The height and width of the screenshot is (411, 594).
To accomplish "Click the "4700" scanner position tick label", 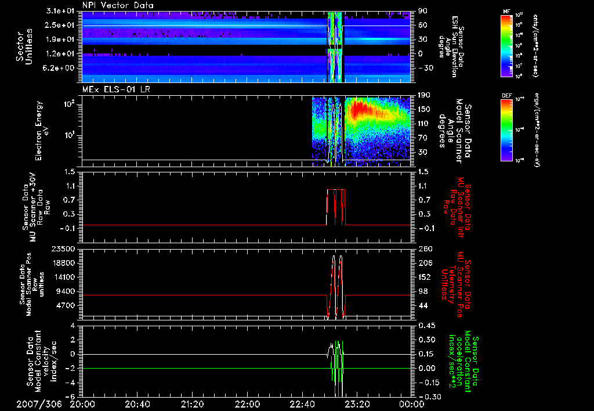I will tap(65, 305).
